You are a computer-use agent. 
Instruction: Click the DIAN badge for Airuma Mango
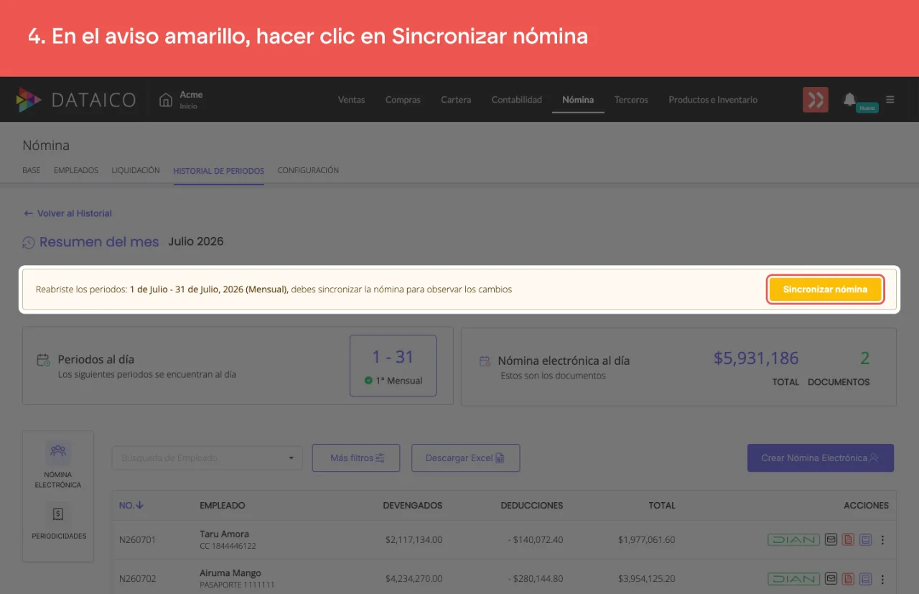pos(793,578)
